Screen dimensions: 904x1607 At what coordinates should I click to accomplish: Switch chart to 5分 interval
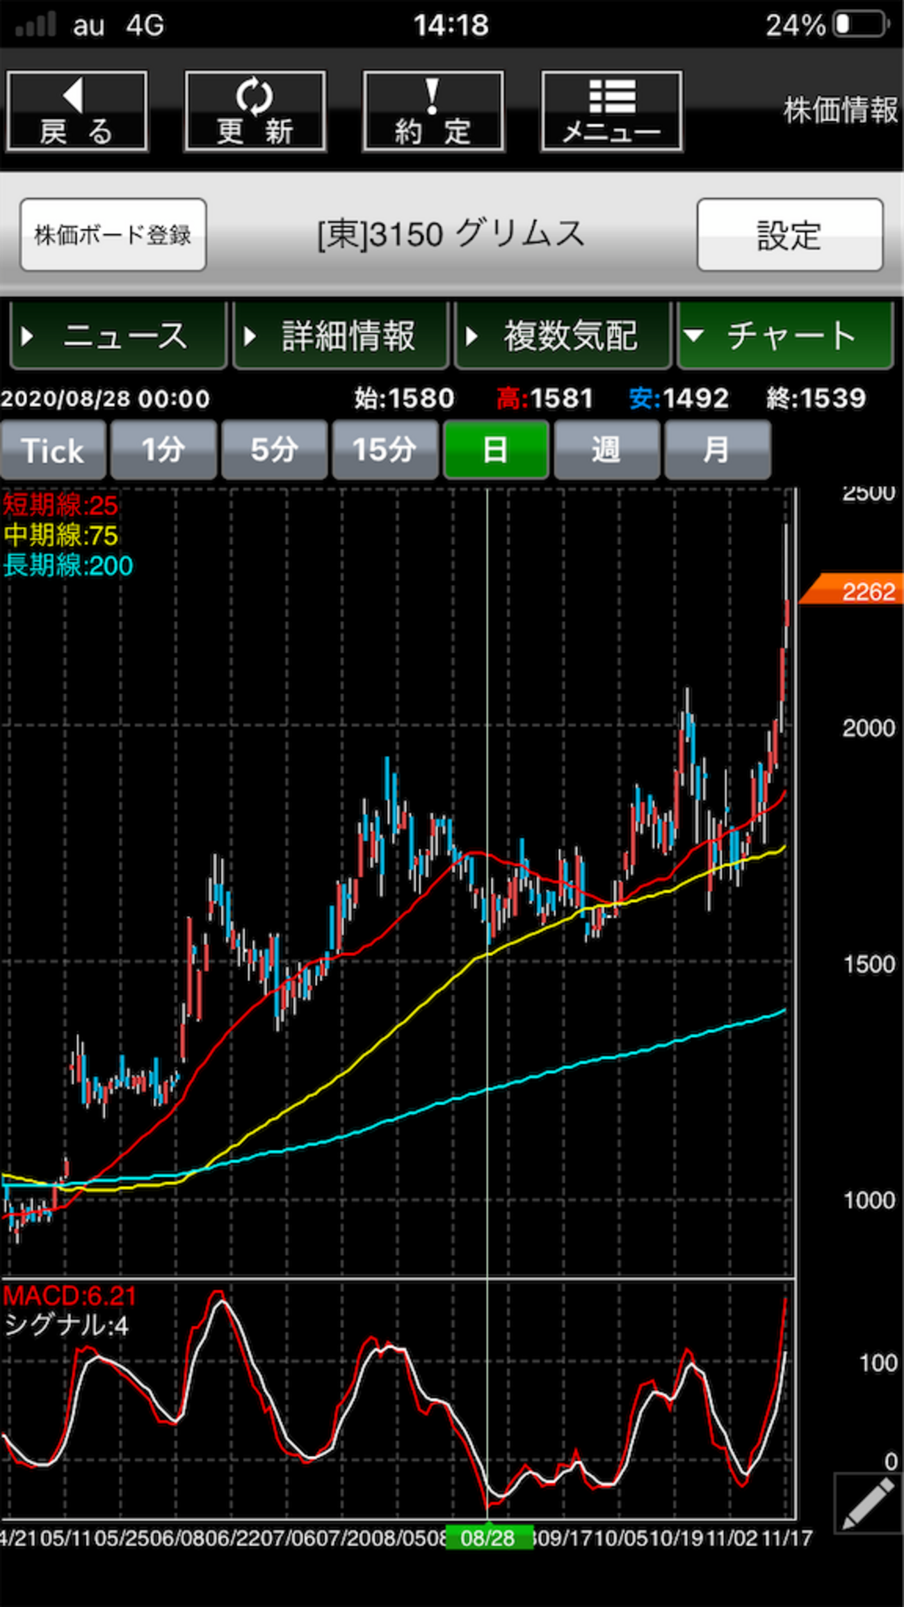pyautogui.click(x=274, y=450)
